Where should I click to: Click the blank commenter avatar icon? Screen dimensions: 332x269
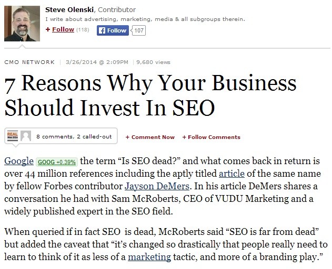25,136
